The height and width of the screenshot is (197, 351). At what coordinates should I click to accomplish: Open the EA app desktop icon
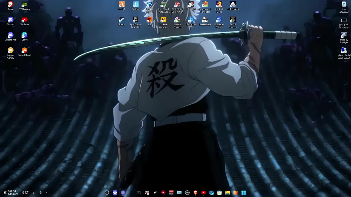(x=149, y=21)
